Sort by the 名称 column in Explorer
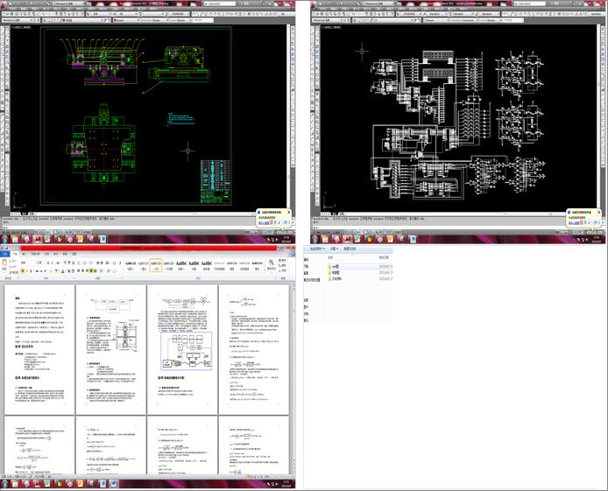608x491 pixels. tap(330, 257)
